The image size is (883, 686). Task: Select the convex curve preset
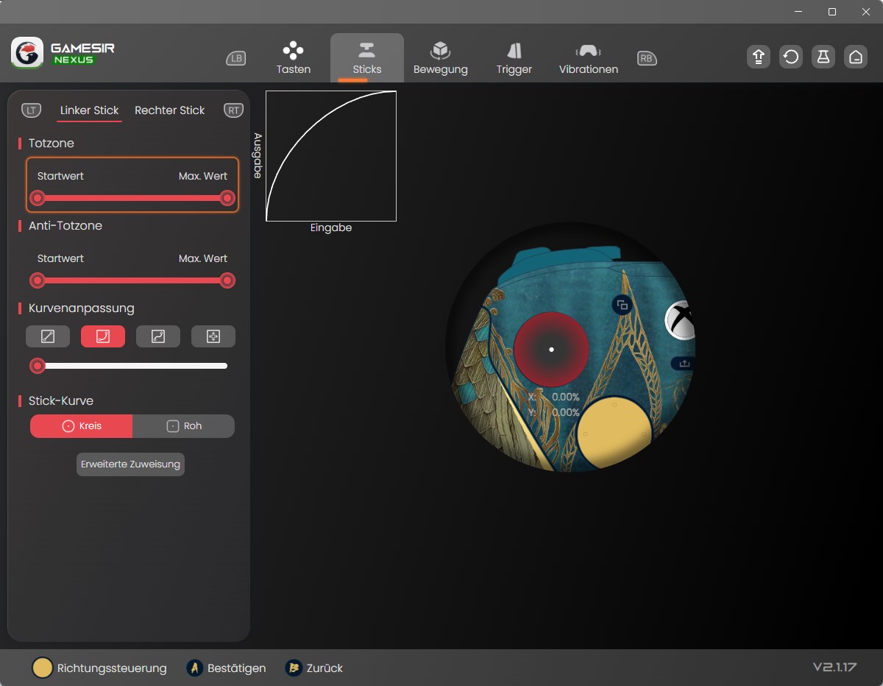pyautogui.click(x=103, y=336)
